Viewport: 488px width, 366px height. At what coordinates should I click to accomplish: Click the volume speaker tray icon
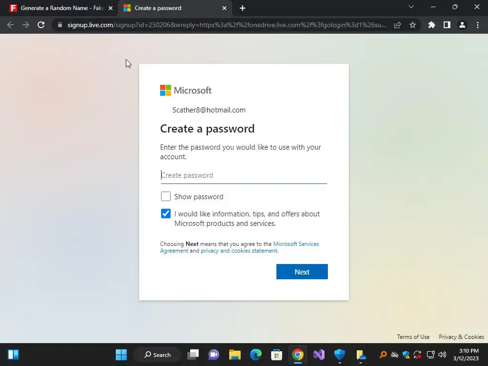tap(442, 355)
